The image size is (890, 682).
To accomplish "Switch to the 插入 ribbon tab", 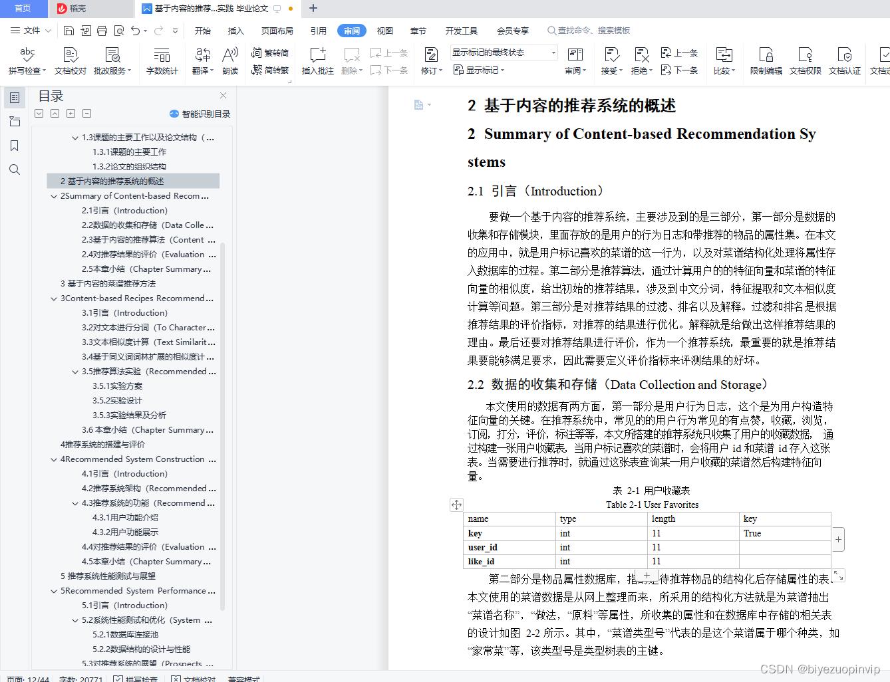I will pos(236,31).
